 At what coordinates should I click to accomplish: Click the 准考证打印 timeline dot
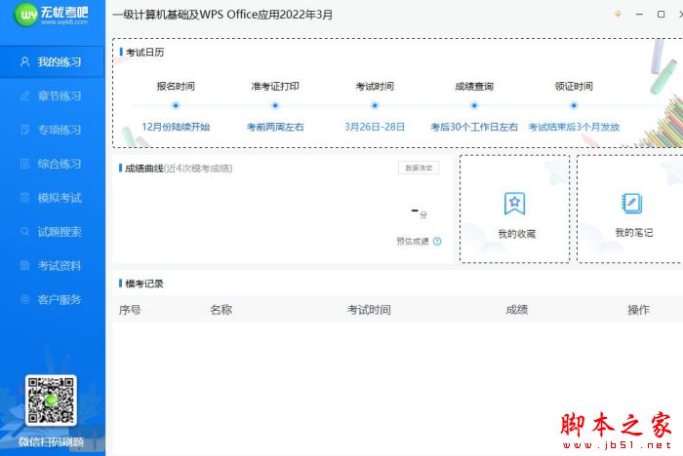[275, 105]
